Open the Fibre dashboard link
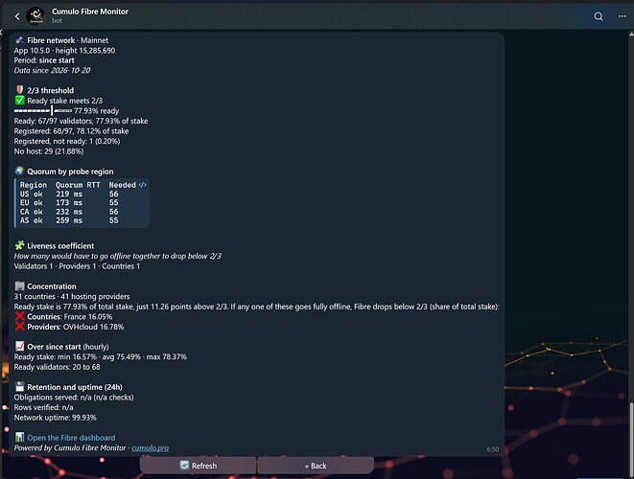The height and width of the screenshot is (479, 634). click(71, 438)
